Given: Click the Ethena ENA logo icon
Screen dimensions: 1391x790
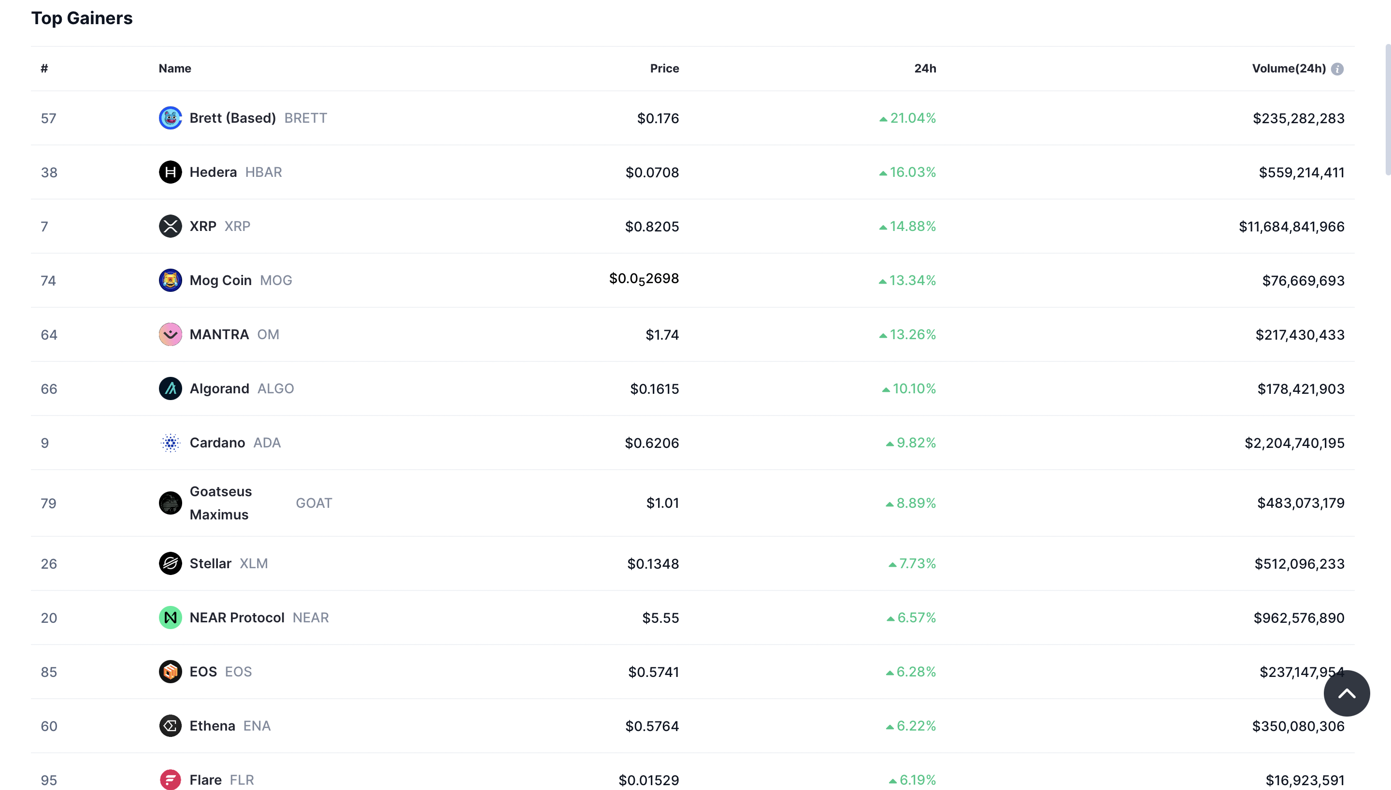Looking at the screenshot, I should point(171,726).
